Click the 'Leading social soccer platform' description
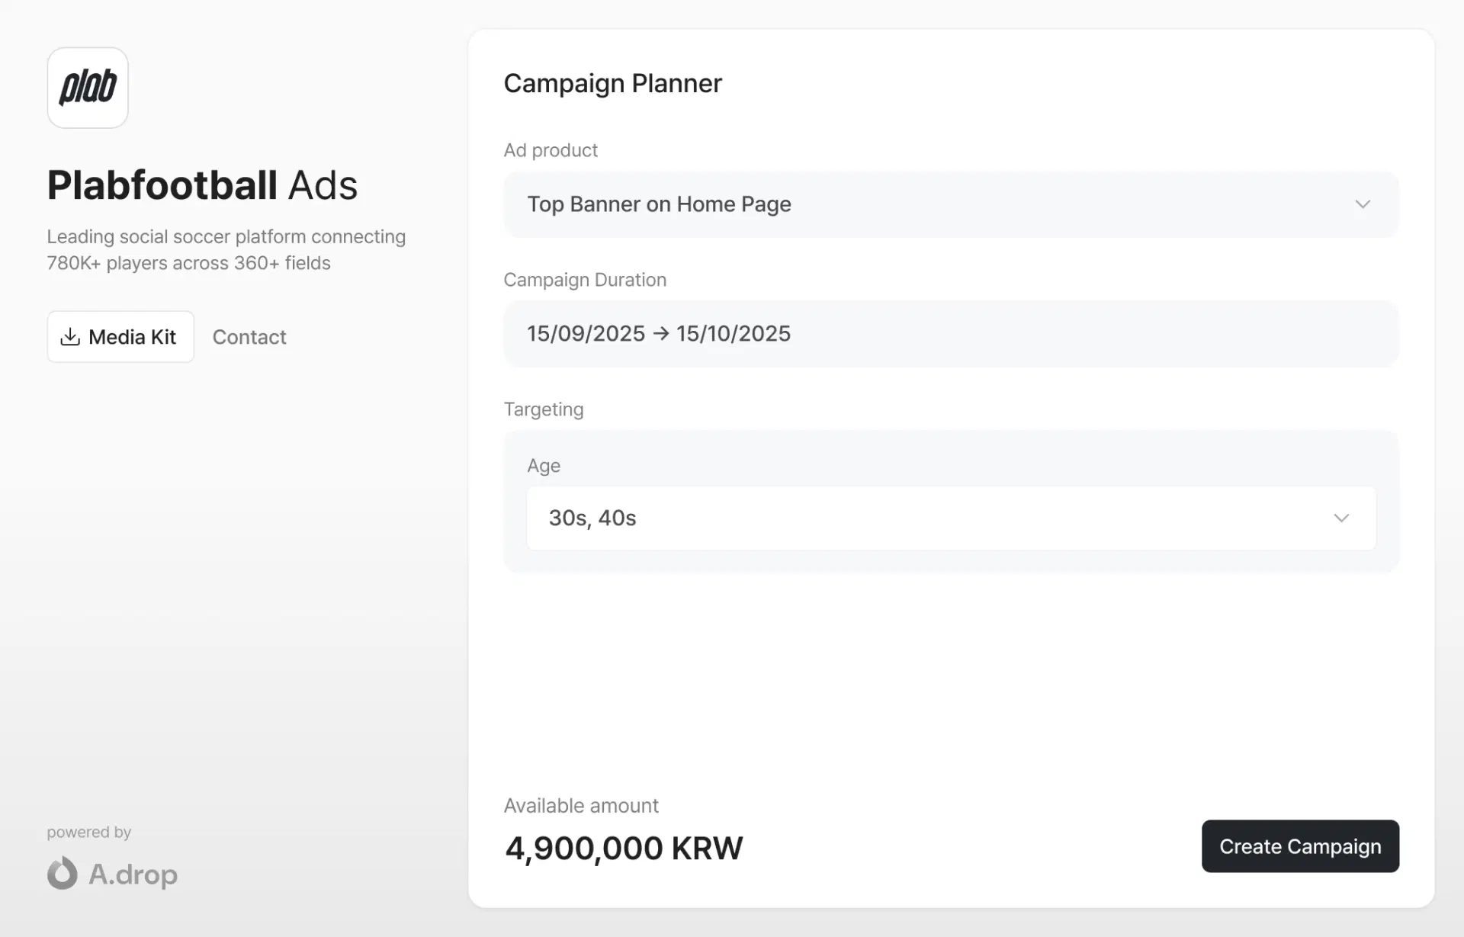The height and width of the screenshot is (937, 1464). (226, 250)
